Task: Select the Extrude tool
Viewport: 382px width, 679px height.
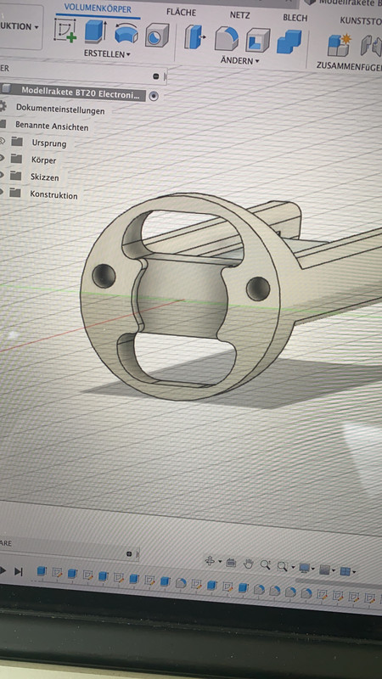Action: [95, 31]
